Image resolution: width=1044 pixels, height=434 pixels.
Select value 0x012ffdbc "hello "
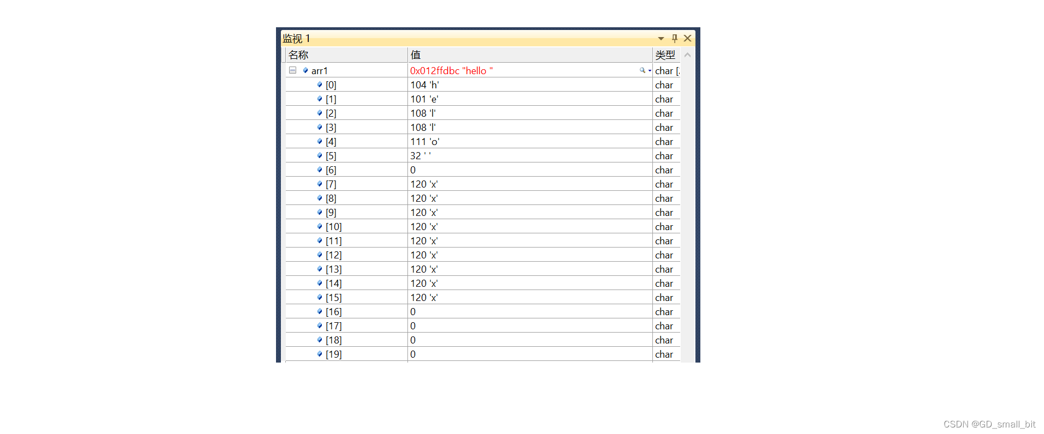point(452,71)
